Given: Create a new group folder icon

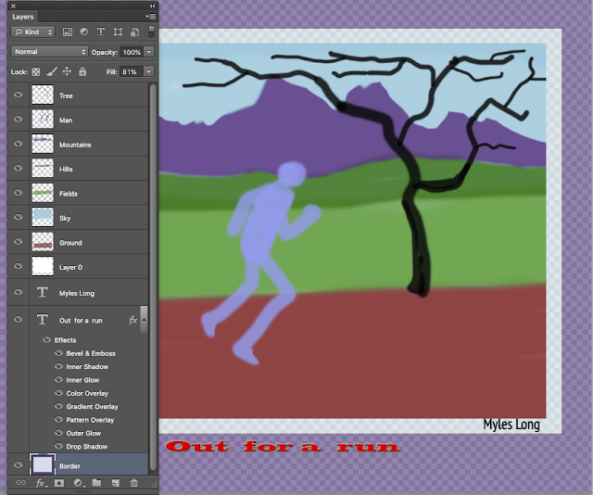Looking at the screenshot, I should pyautogui.click(x=96, y=483).
